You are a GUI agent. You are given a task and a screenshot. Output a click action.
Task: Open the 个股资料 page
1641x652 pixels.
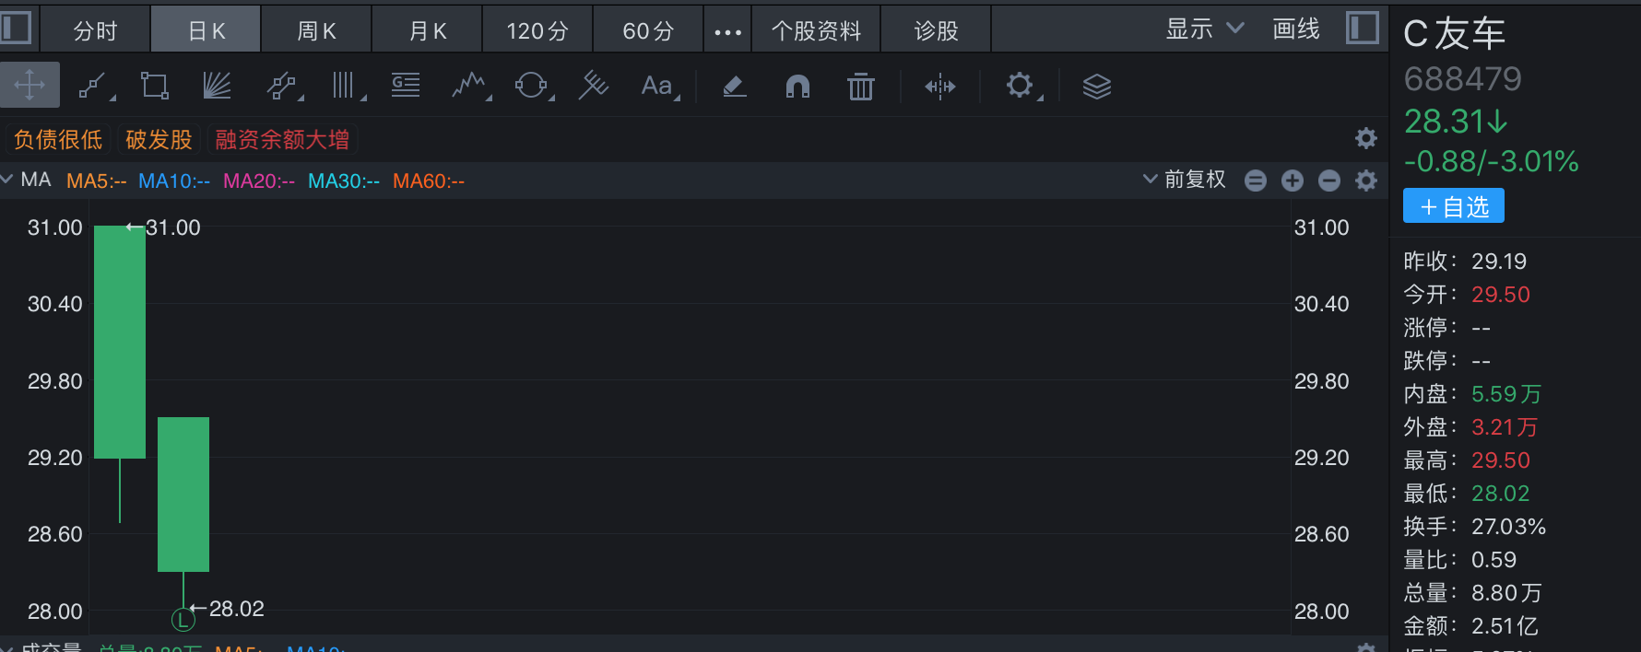tap(816, 30)
